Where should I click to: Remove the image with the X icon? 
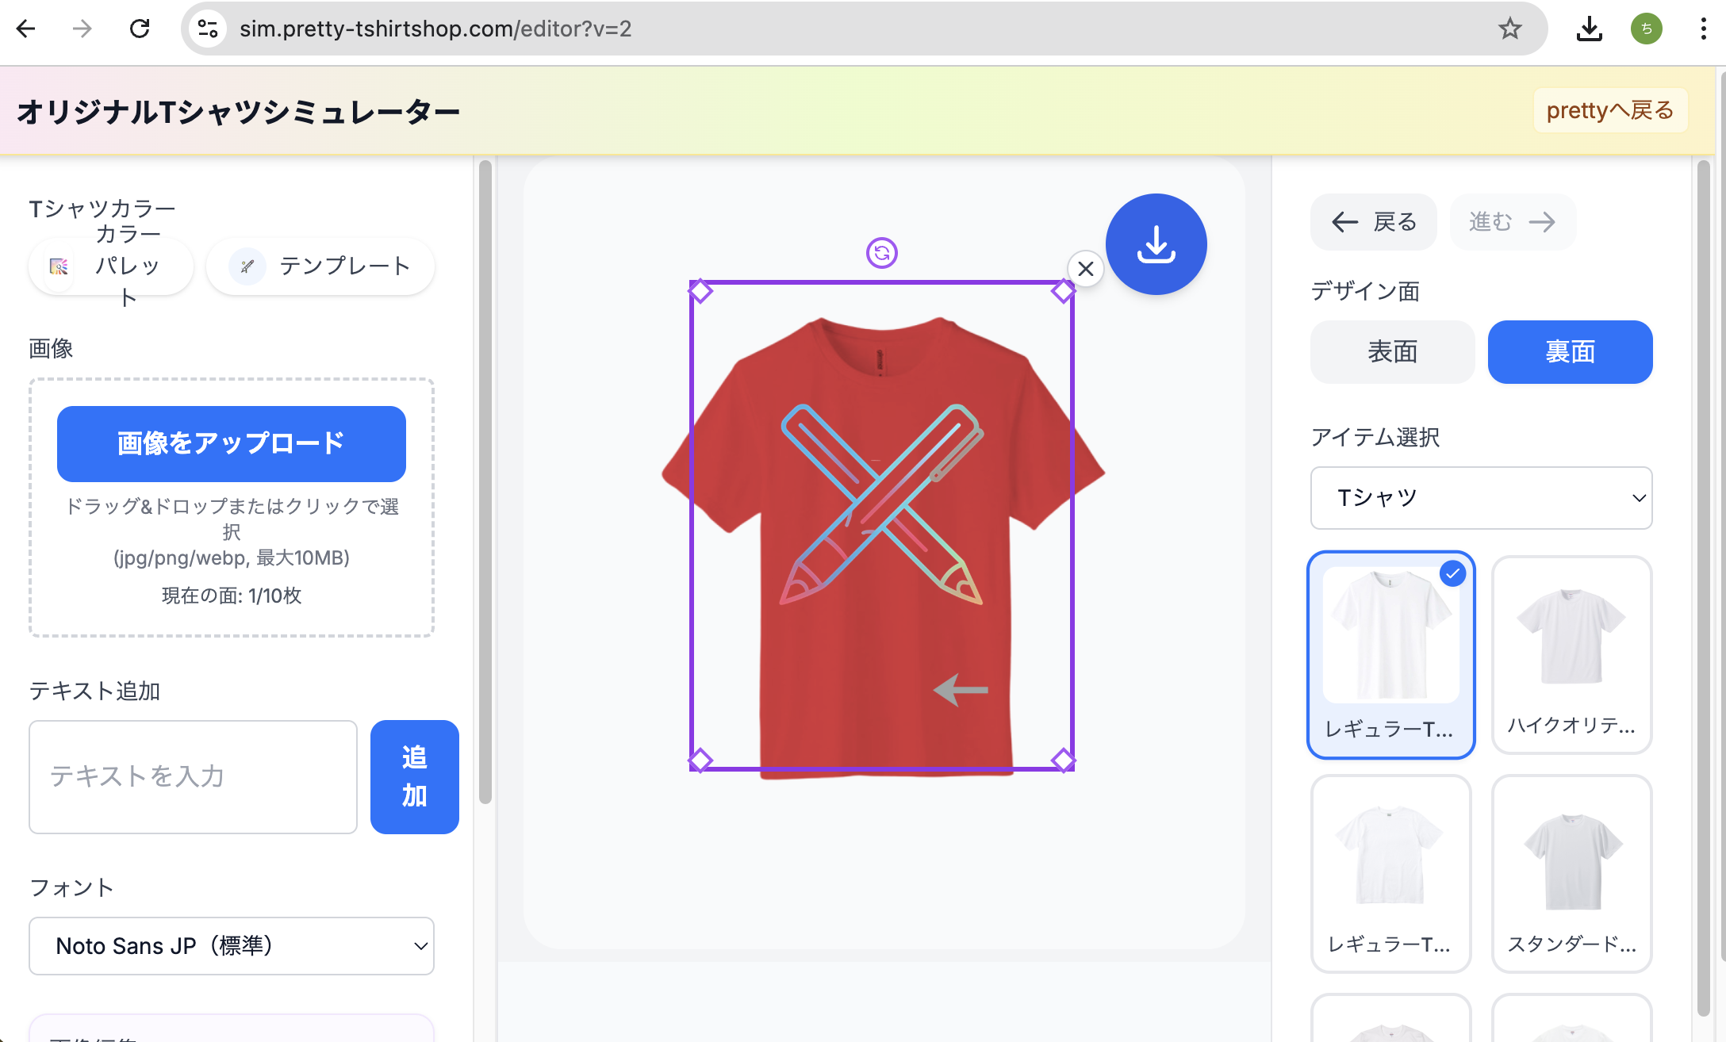tap(1085, 269)
